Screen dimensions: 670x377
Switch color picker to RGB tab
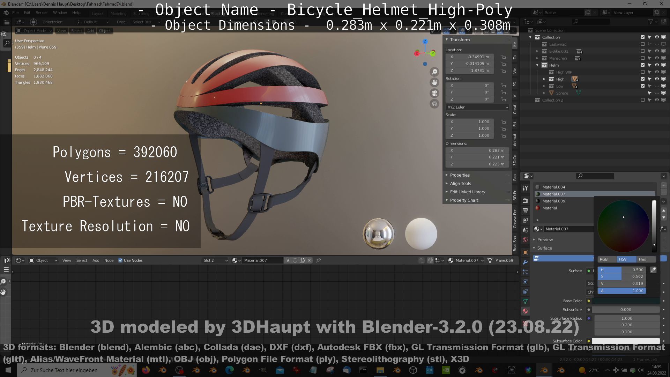(607, 259)
